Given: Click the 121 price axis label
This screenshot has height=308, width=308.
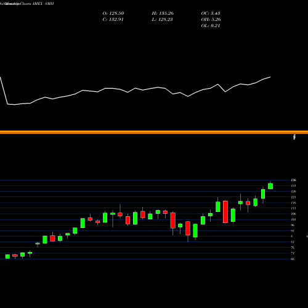Looking at the screenshot, I should 293,197.
